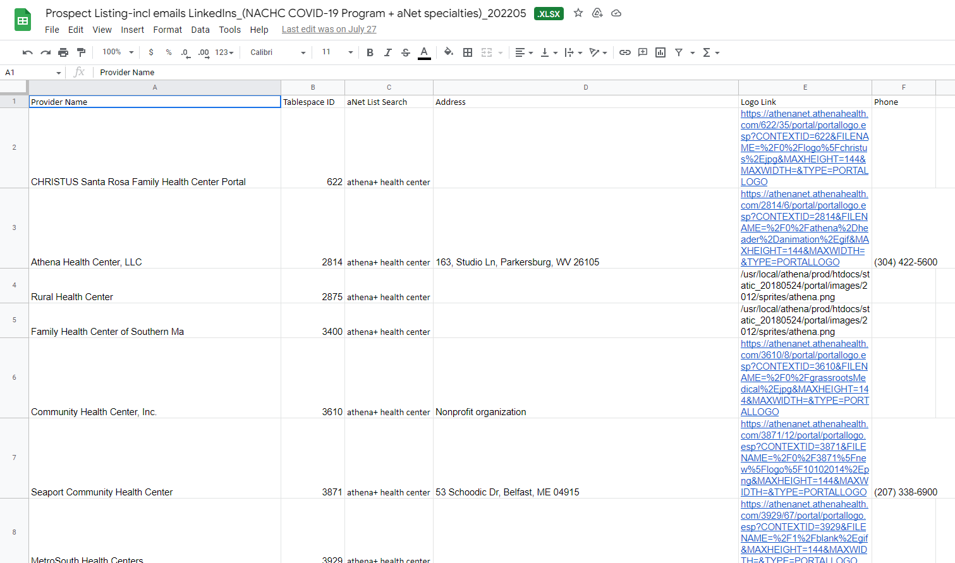
Task: Toggle bold formatting
Action: pyautogui.click(x=370, y=52)
